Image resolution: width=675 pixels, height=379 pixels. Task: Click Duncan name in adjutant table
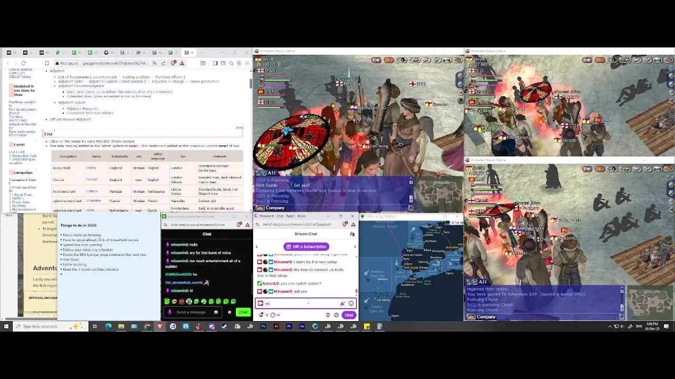[92, 179]
